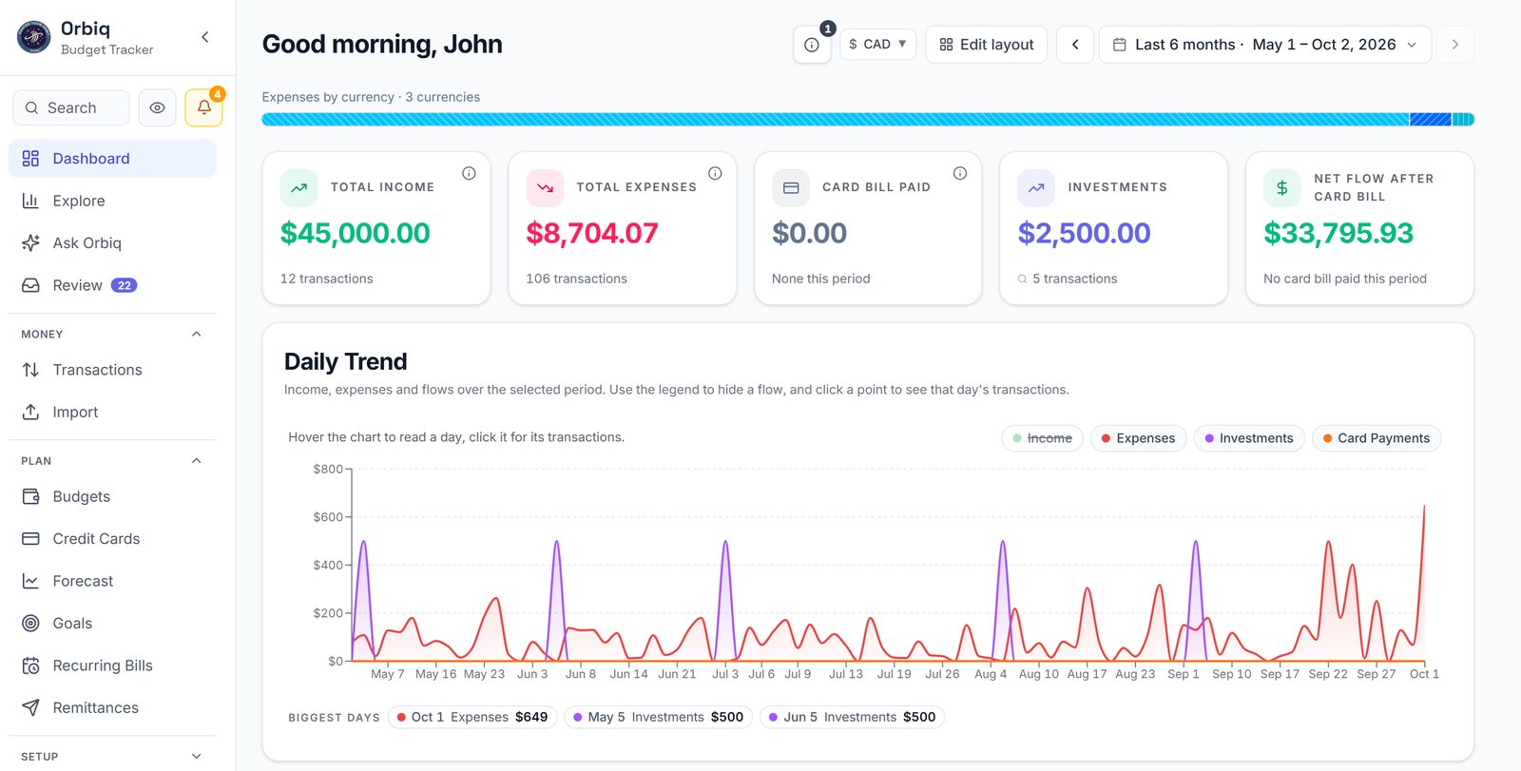Click the main CAD segment of currency bar
Screen dimensions: 1521x771
point(836,120)
